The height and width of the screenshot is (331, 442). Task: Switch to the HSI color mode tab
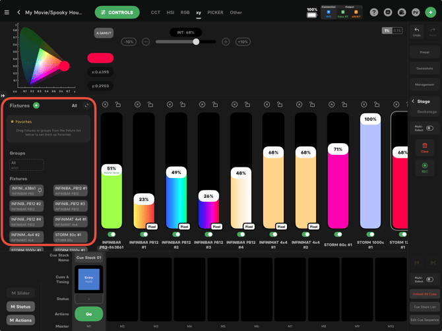click(170, 13)
